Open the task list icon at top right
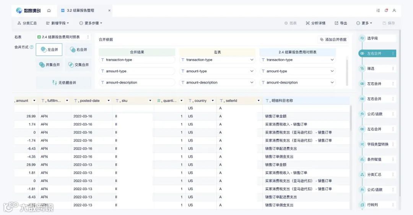This screenshot has height=215, width=413. pos(378,11)
